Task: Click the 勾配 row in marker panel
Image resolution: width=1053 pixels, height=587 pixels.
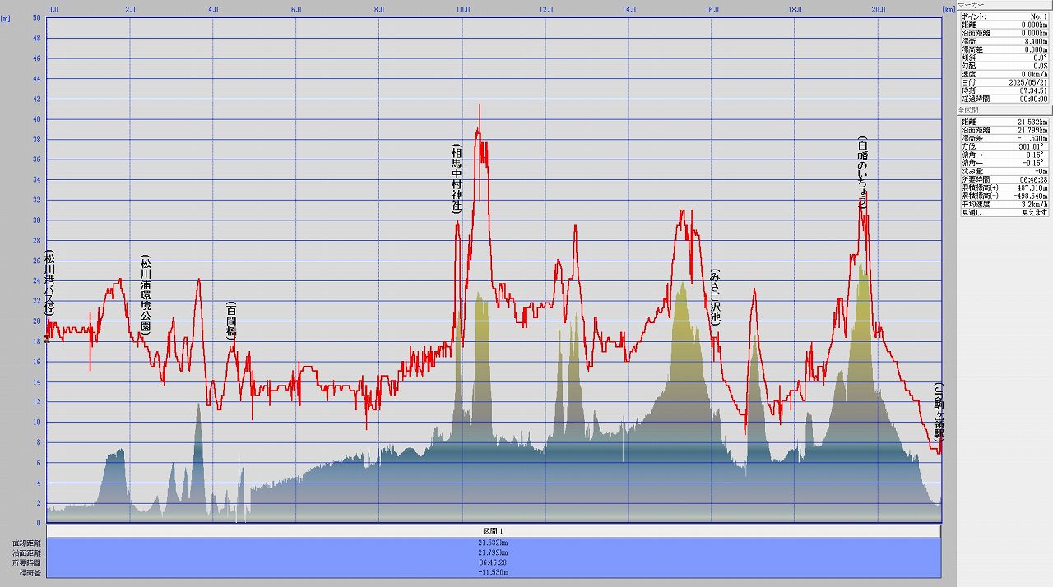Action: coord(1003,66)
